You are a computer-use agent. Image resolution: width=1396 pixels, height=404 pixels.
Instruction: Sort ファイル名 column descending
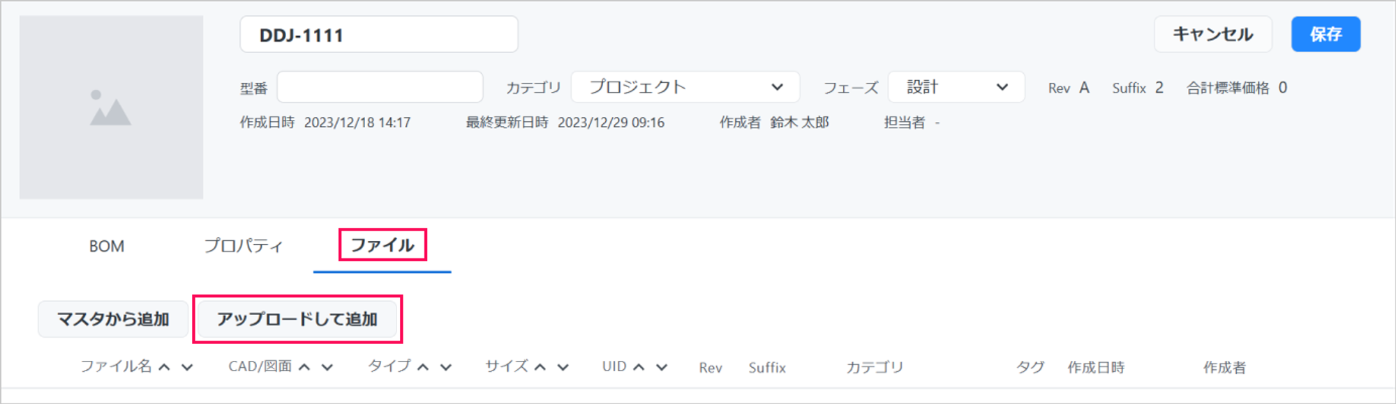187,367
